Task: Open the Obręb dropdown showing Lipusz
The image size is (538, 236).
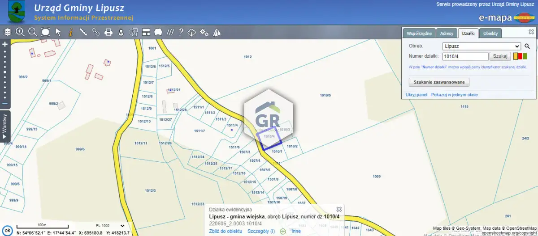Action: (x=481, y=46)
